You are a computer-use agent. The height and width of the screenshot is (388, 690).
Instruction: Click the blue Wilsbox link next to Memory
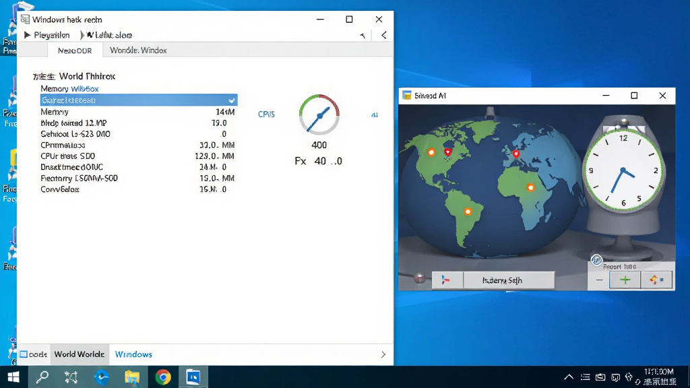(85, 89)
